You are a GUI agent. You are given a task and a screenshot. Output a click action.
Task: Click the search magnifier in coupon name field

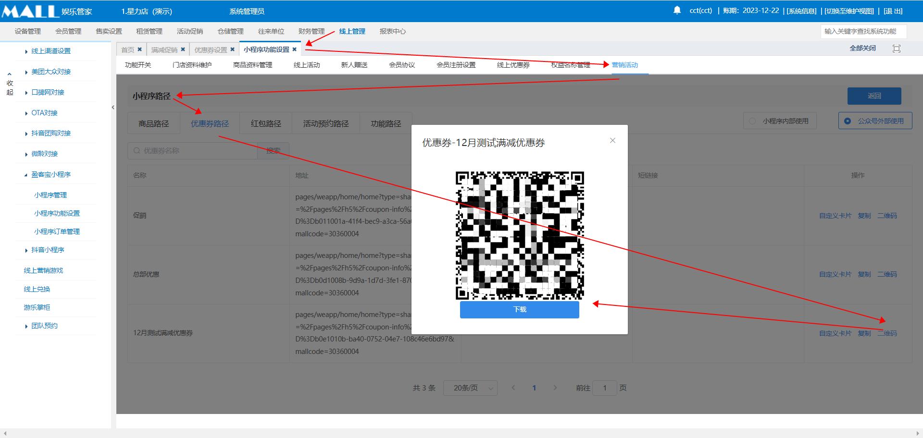[x=137, y=151]
